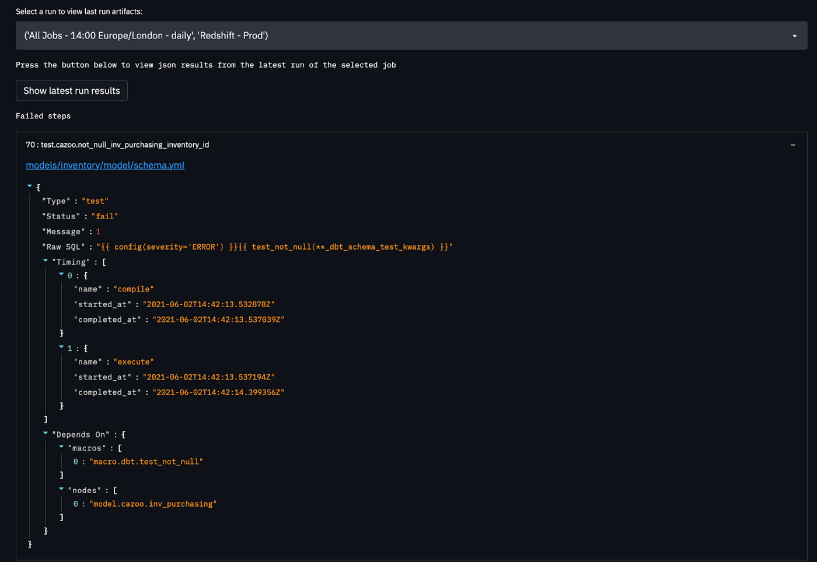Select the macro.dbt.test_not_null value
This screenshot has width=817, height=562.
146,462
